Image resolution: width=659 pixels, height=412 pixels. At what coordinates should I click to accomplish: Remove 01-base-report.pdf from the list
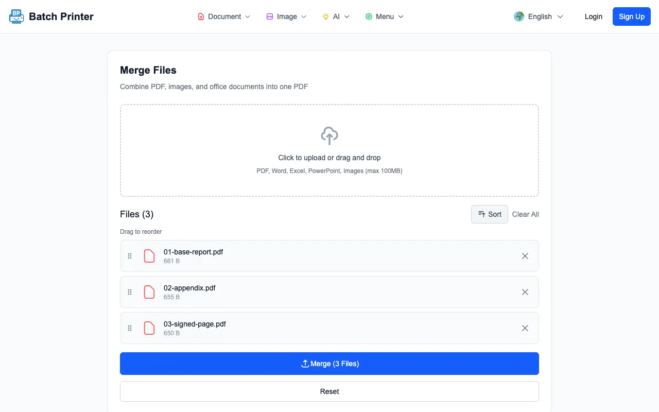pos(525,256)
